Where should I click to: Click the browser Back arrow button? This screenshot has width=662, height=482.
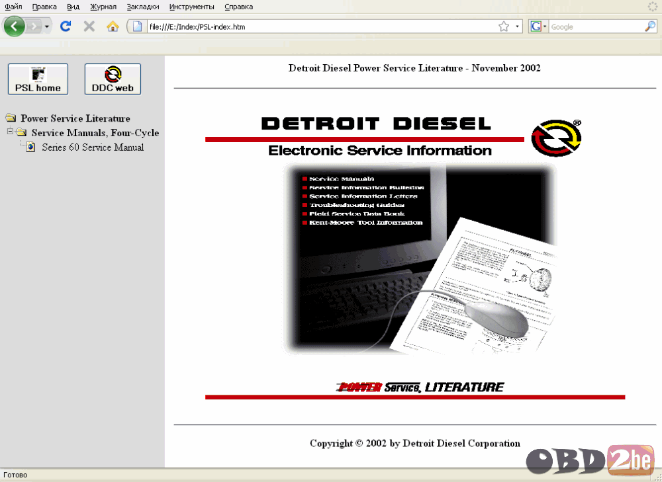pyautogui.click(x=15, y=26)
